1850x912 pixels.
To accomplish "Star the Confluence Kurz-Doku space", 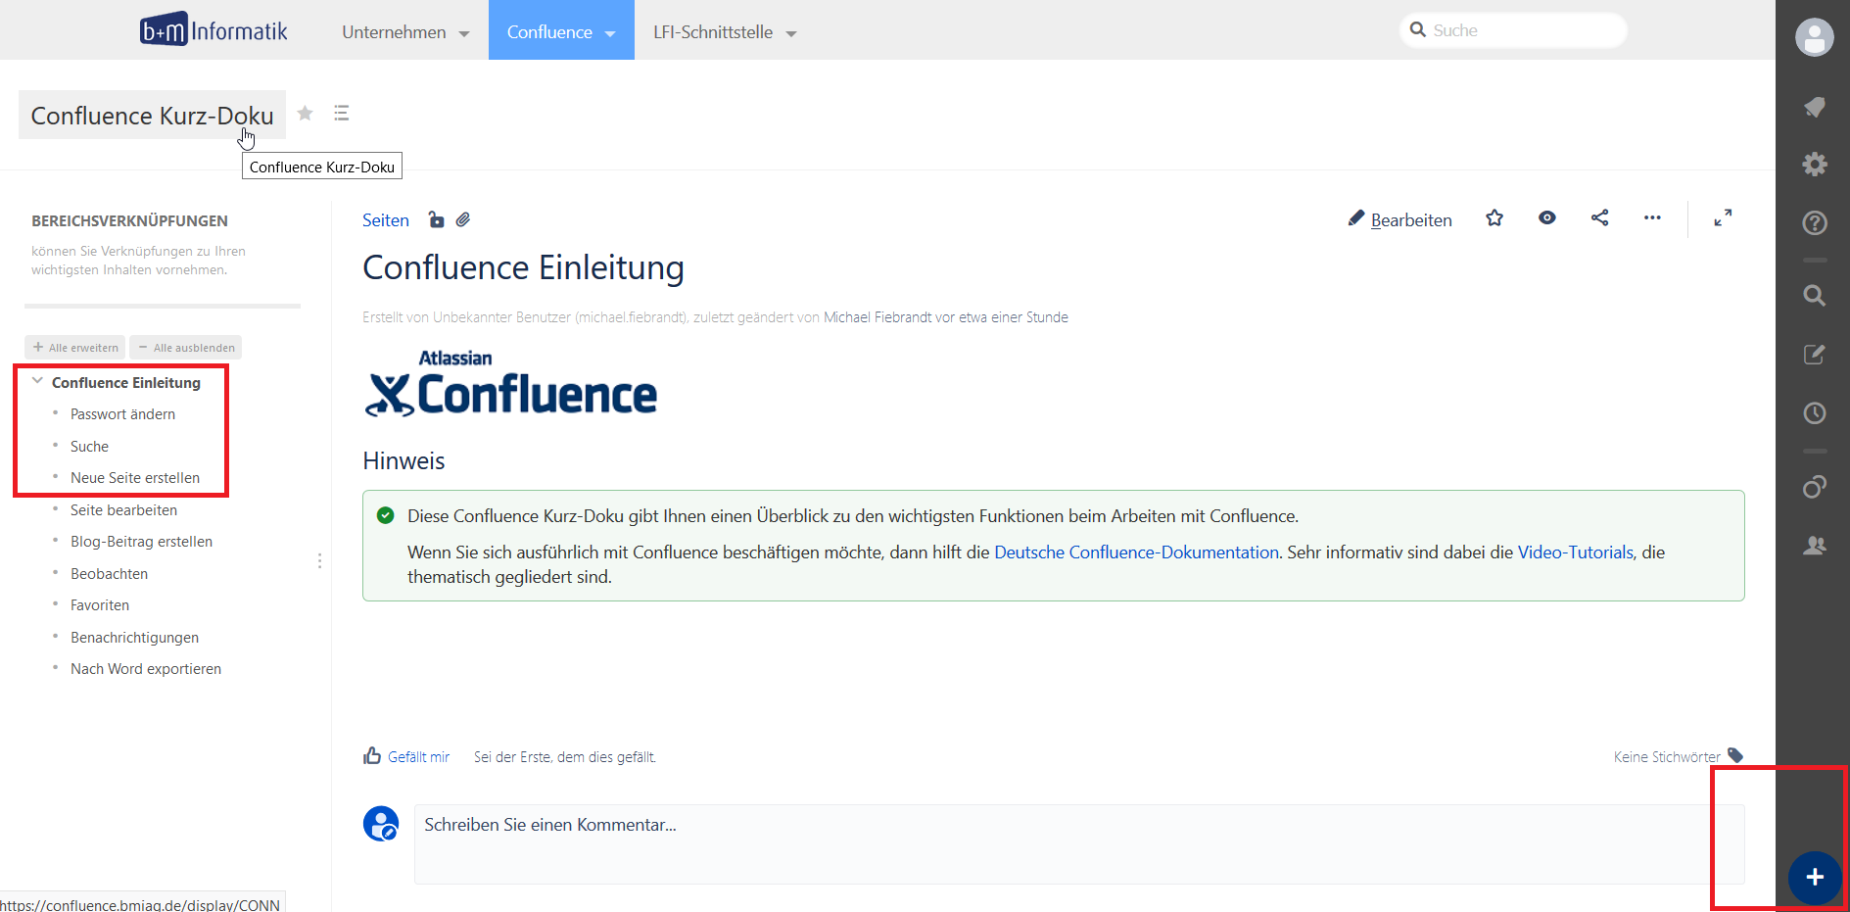I will [305, 113].
